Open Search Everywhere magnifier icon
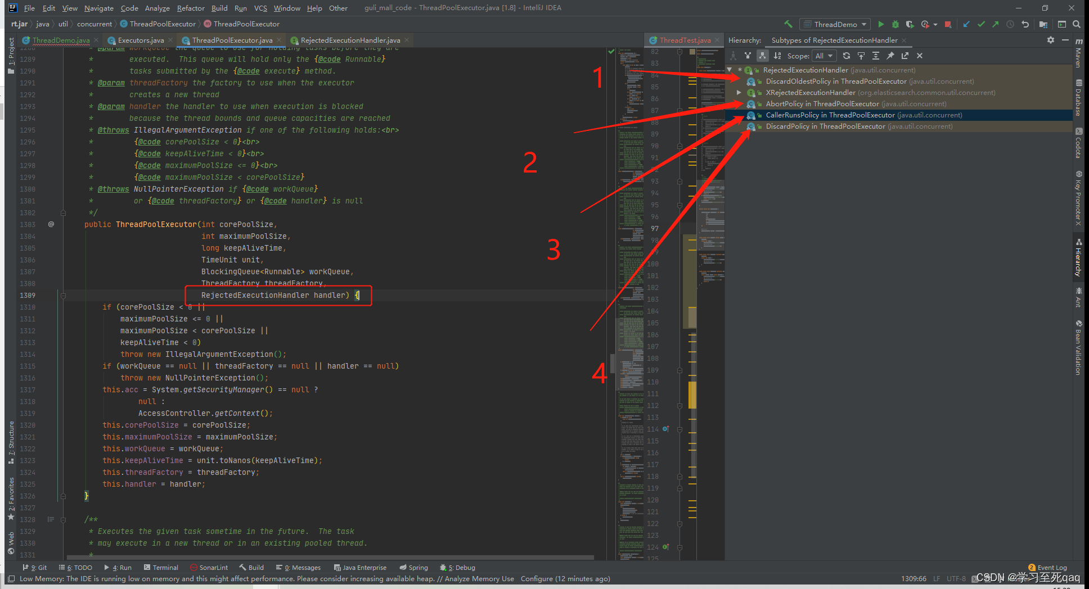The width and height of the screenshot is (1089, 589). [x=1077, y=24]
